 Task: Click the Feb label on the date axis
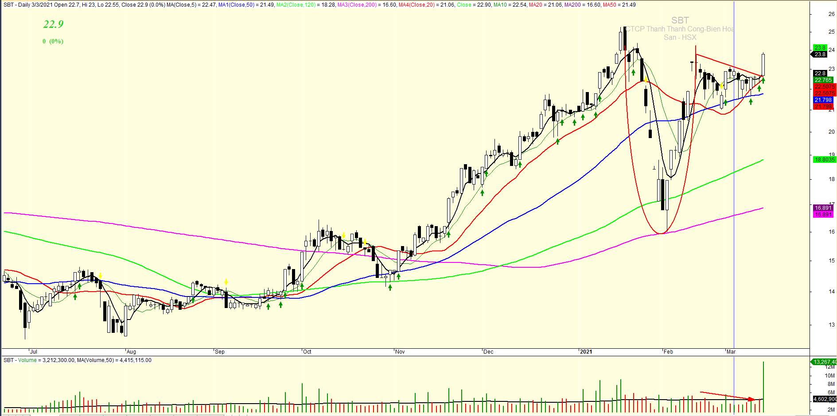pos(668,352)
